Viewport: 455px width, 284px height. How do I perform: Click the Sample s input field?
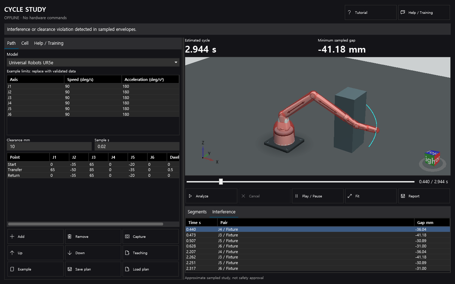[137, 146]
